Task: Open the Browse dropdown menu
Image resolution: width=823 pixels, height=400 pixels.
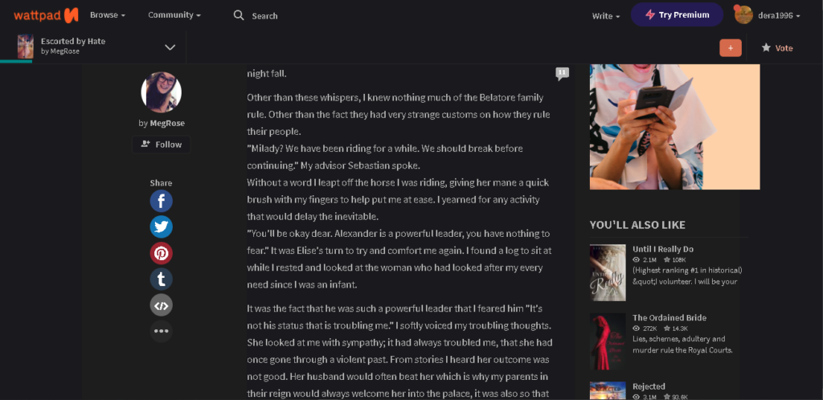Action: pyautogui.click(x=108, y=15)
